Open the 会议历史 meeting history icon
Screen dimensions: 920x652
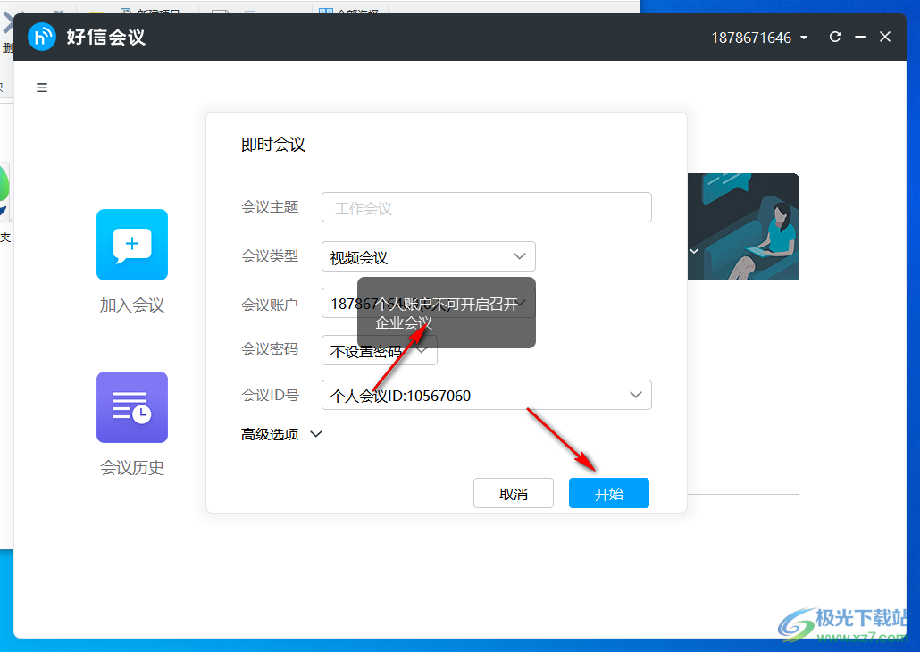(132, 407)
